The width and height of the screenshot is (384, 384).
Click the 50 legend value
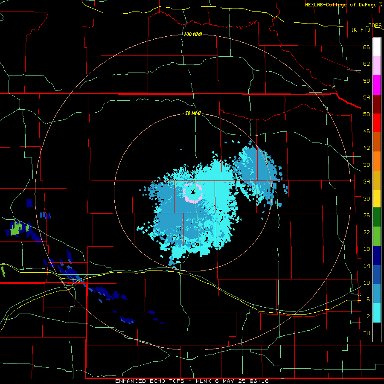[x=367, y=114]
